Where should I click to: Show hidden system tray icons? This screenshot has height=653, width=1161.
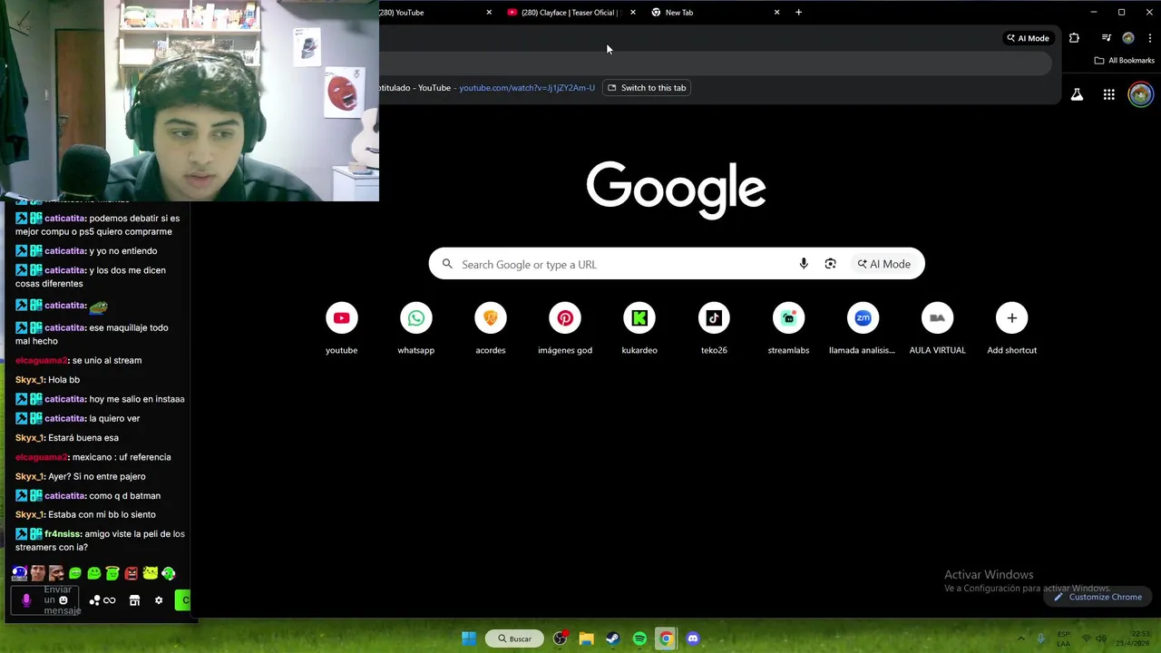[1021, 638]
